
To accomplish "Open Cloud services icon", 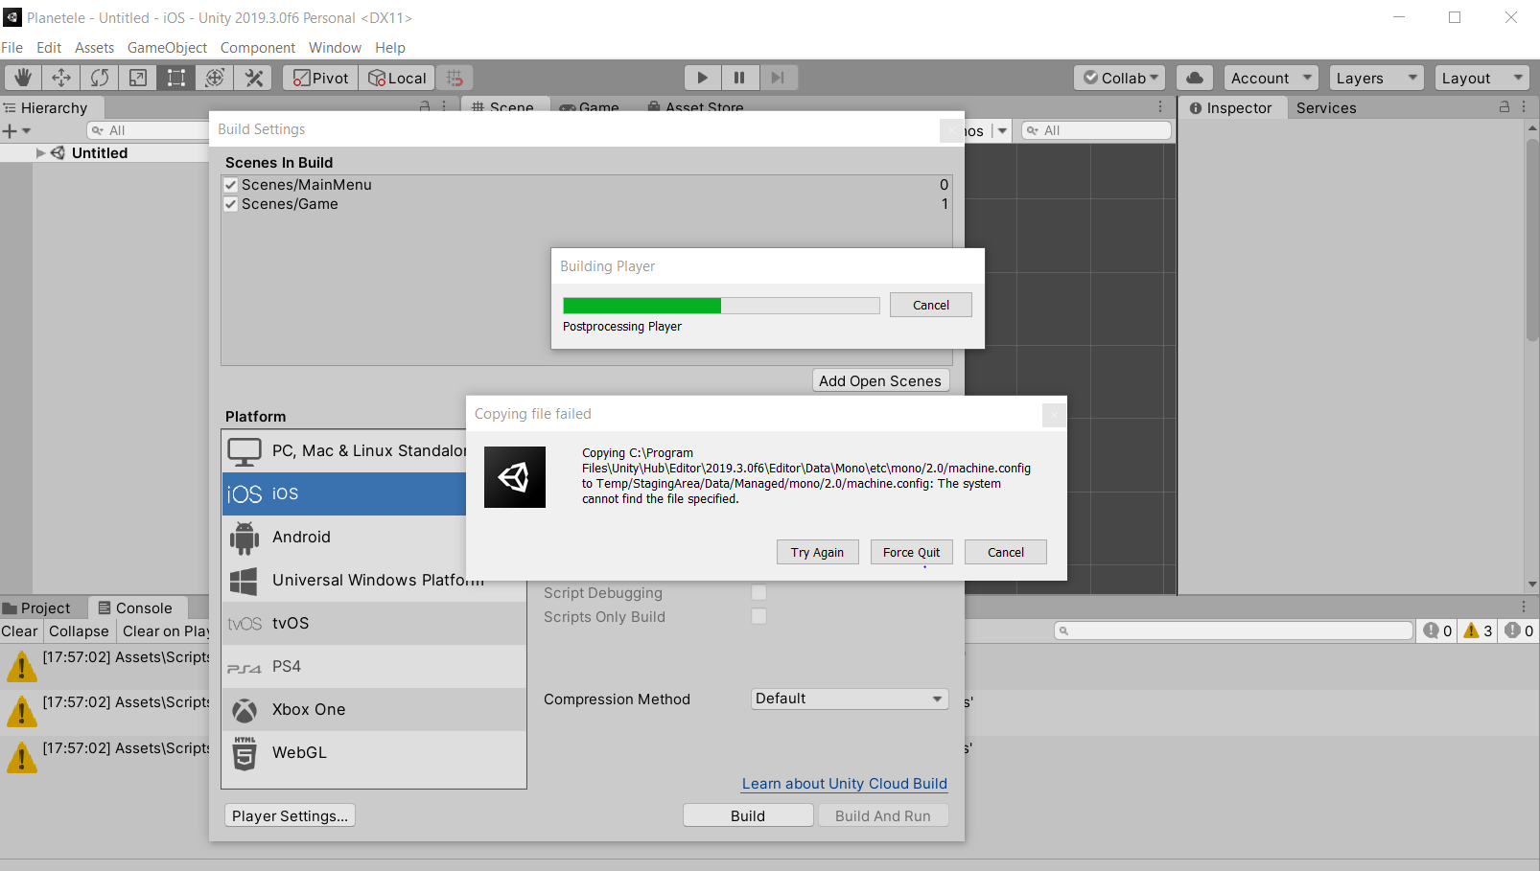I will click(1195, 78).
